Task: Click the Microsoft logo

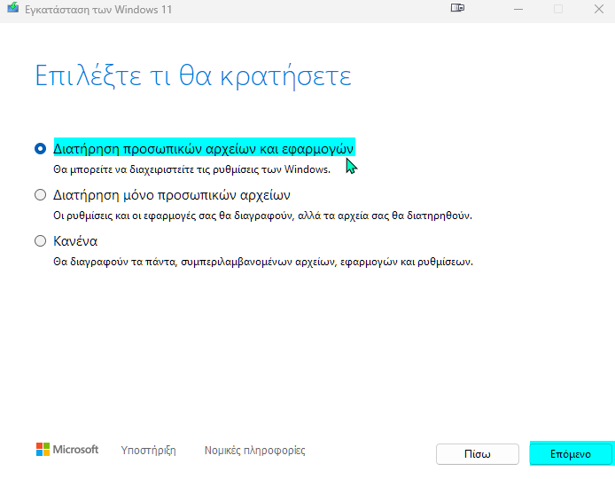Action: point(67,450)
